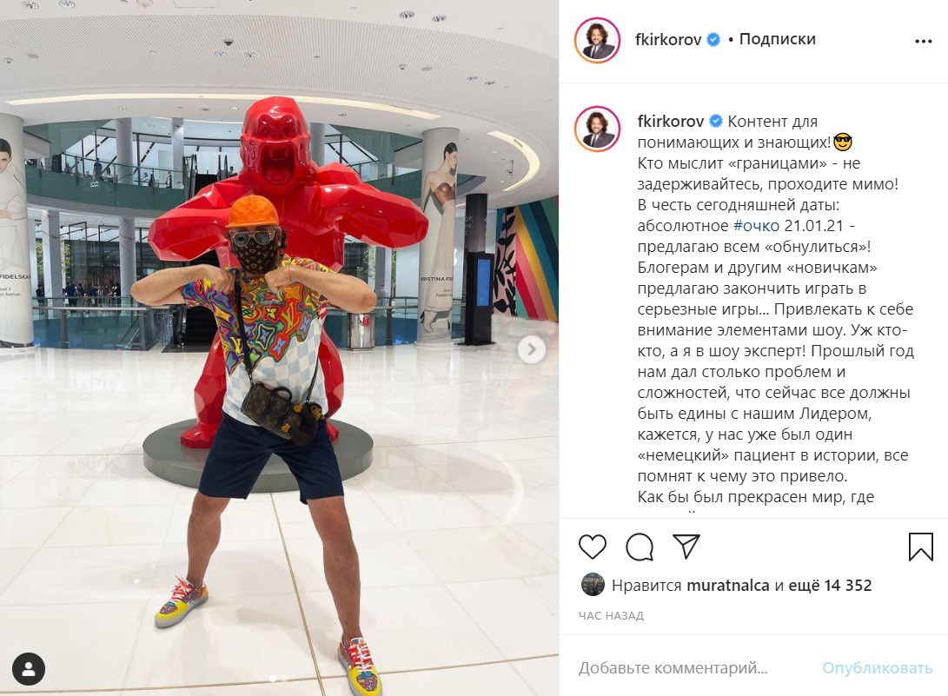Open fkirkorov avatar beside the caption
948x696 pixels.
coord(597,129)
